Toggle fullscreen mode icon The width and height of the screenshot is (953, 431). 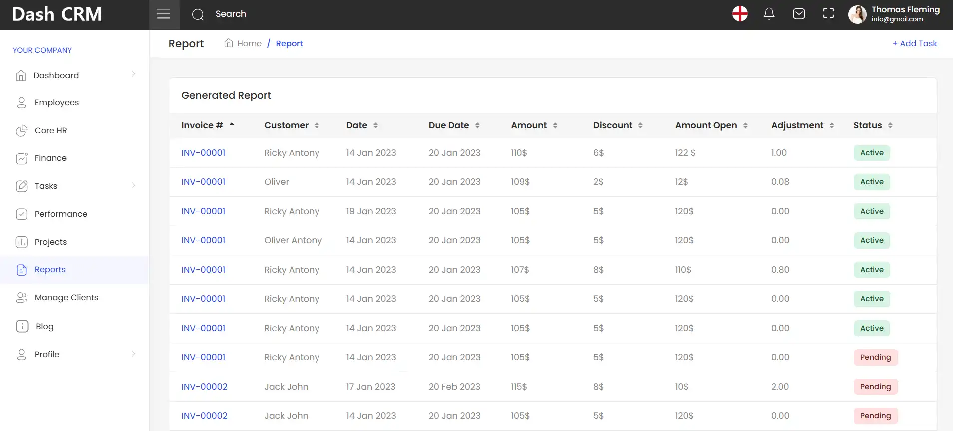[828, 14]
